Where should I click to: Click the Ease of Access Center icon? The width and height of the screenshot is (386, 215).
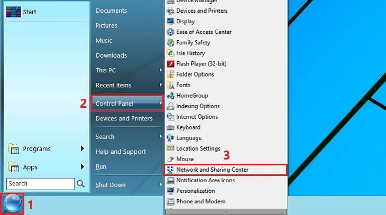(x=170, y=32)
